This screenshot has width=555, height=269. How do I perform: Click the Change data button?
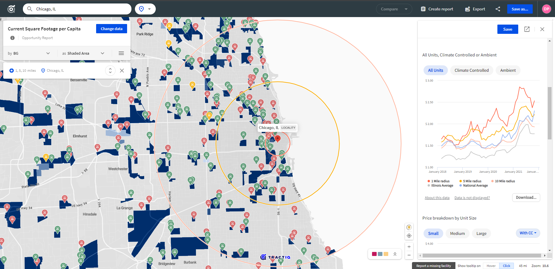(x=111, y=29)
